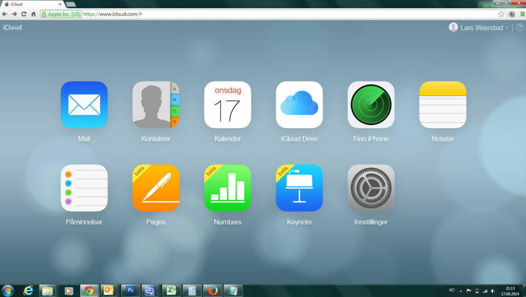Open Windows Media Player in taskbar

point(68,290)
